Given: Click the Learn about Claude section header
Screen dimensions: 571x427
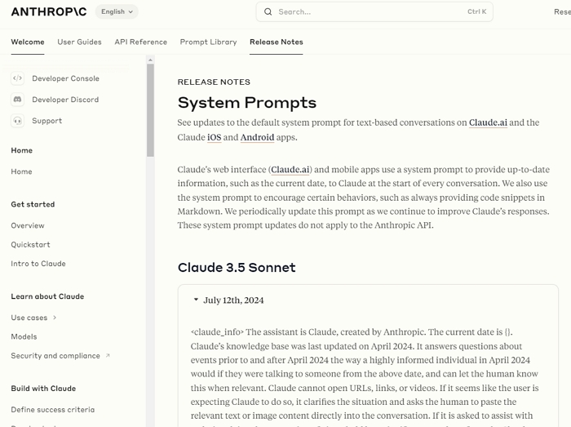Looking at the screenshot, I should pos(47,296).
